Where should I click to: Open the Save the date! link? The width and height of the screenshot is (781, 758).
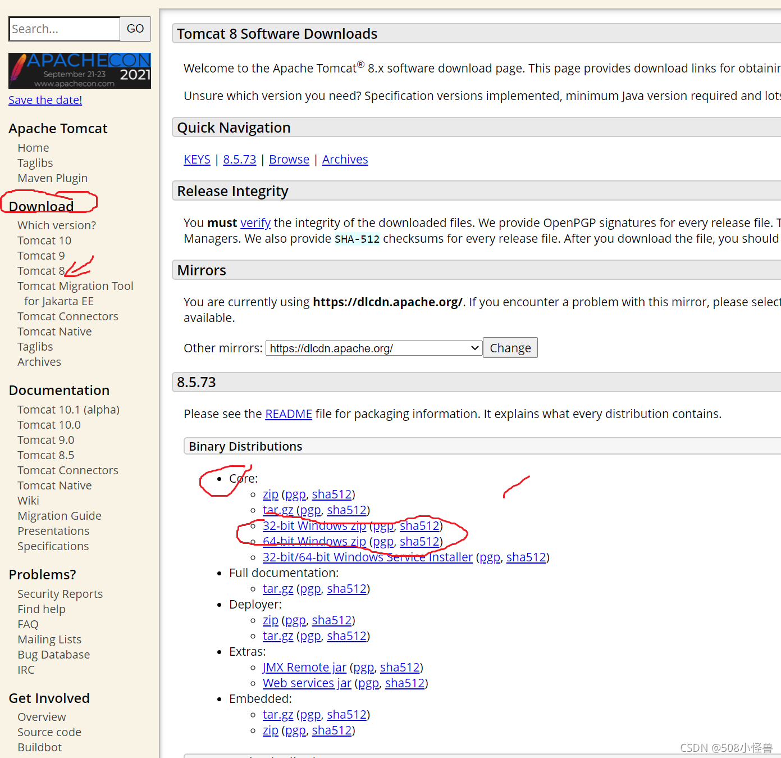click(45, 100)
